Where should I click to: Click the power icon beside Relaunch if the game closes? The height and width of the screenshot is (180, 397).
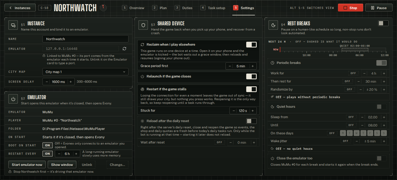[142, 76]
